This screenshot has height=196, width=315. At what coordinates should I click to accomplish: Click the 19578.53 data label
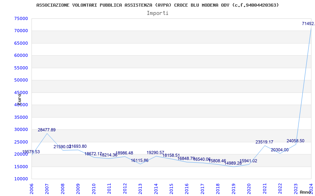pos(31,152)
